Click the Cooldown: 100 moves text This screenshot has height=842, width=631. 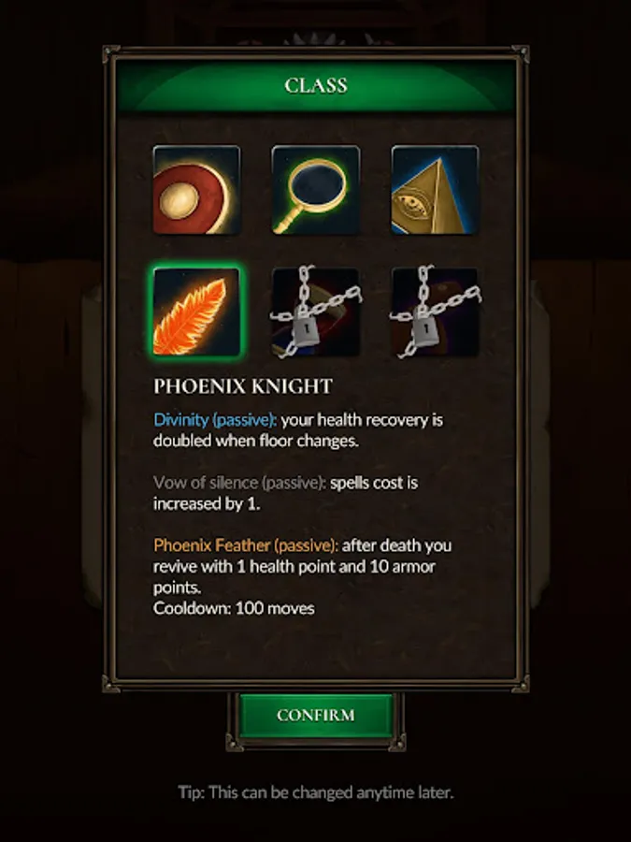pos(234,608)
